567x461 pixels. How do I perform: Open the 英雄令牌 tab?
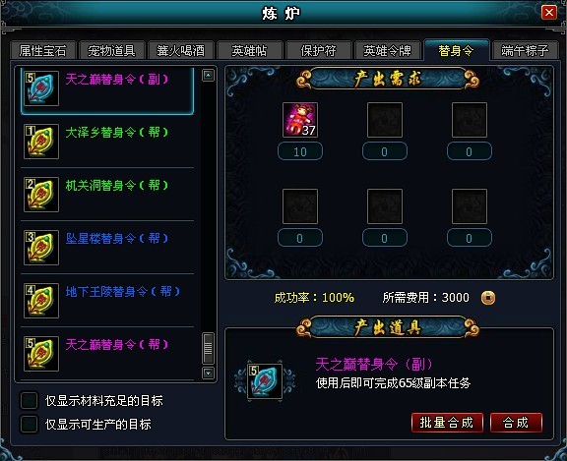(x=387, y=50)
